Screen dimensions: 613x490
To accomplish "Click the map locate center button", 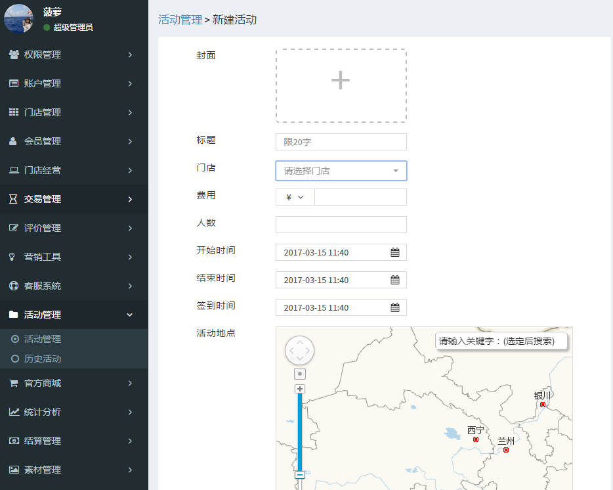I will coord(300,374).
